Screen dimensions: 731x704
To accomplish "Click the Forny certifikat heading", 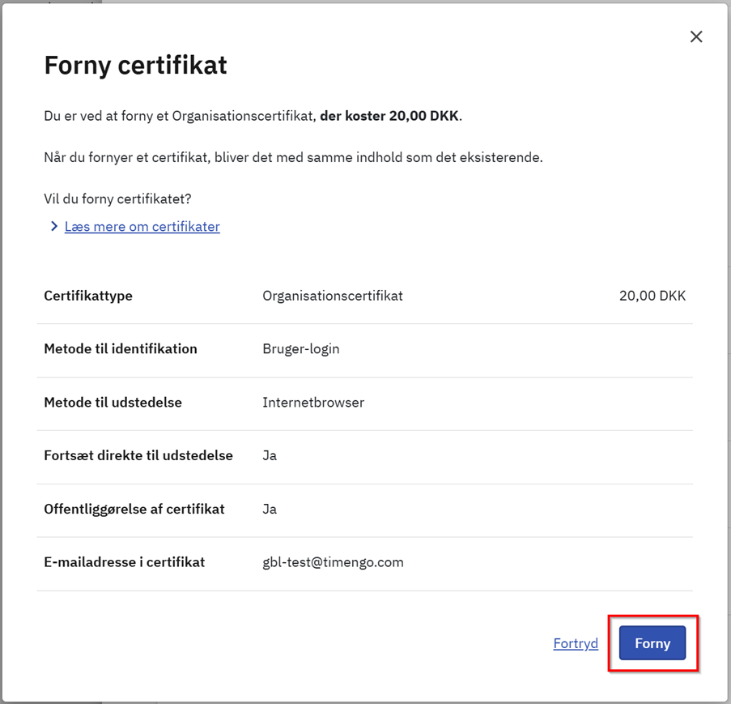I will (x=135, y=65).
